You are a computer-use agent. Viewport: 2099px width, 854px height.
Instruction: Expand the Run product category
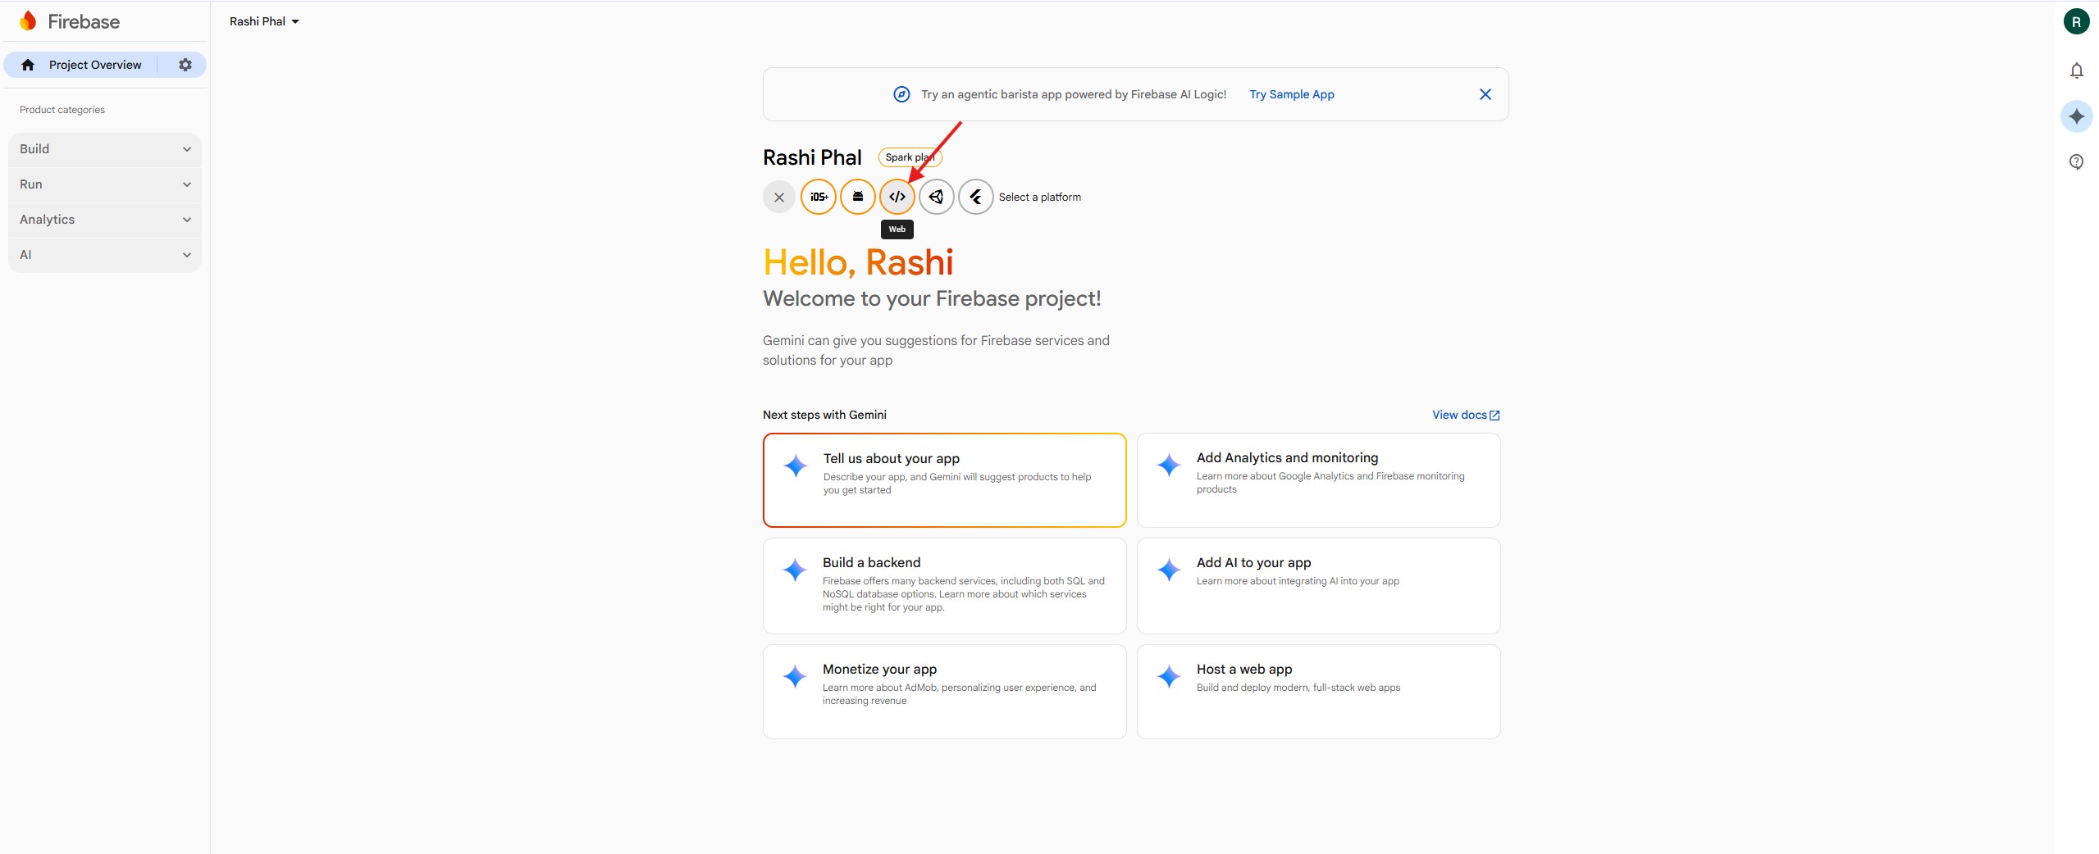(105, 184)
